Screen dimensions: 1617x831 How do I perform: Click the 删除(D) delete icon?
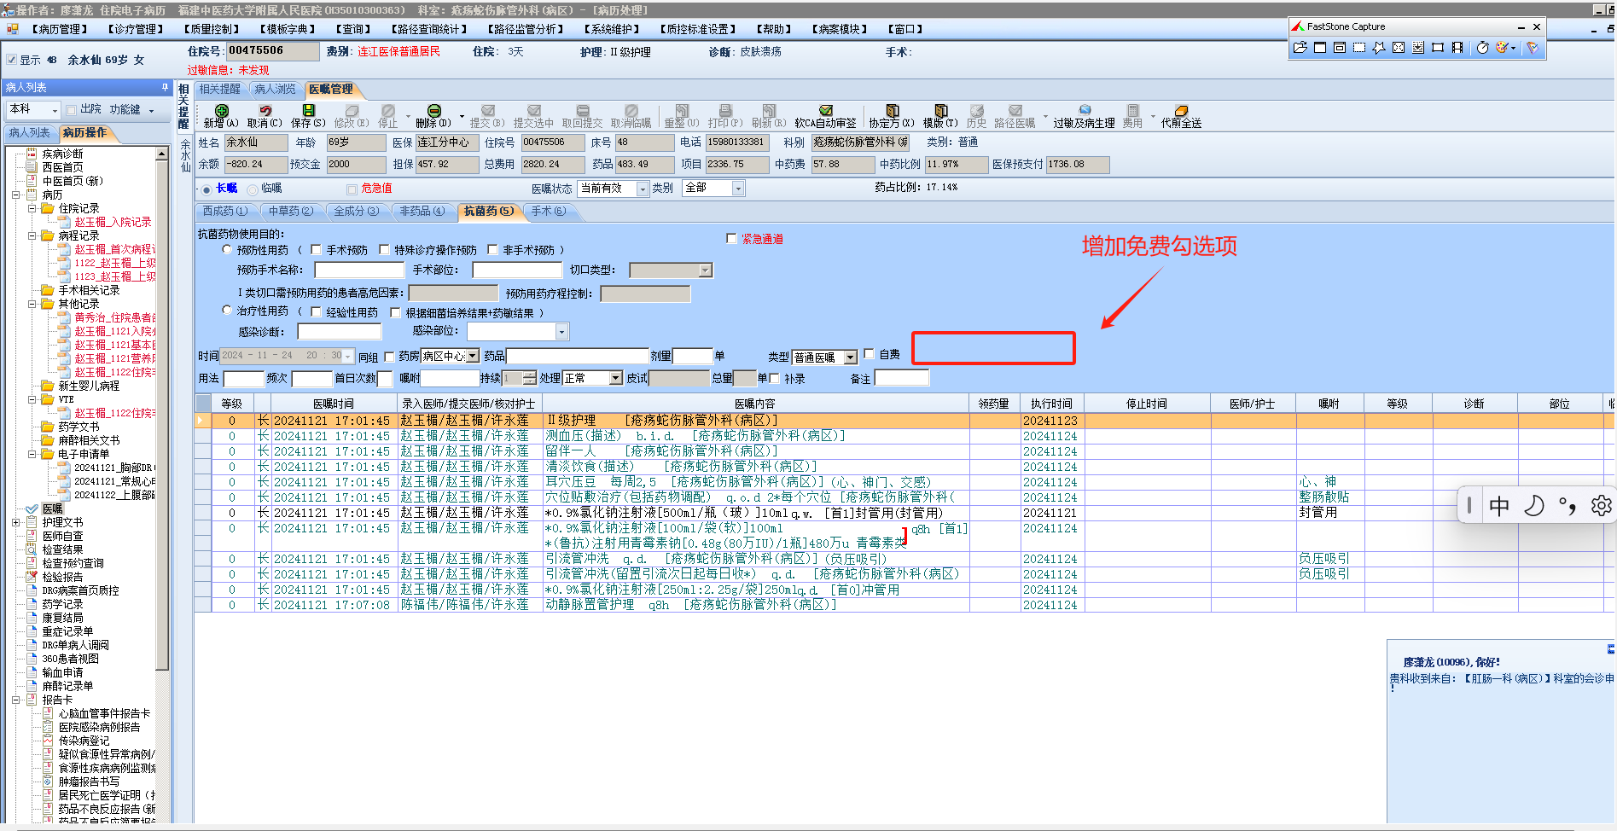click(433, 111)
